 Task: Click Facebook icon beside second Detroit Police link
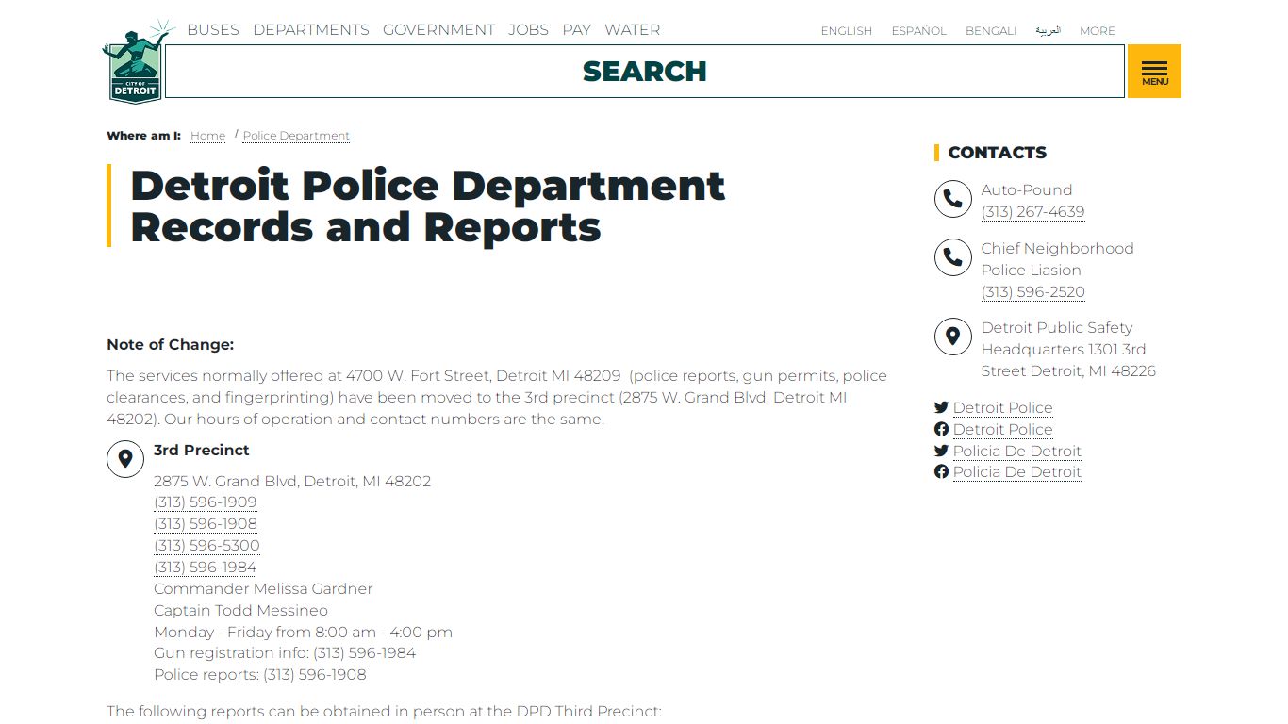click(x=941, y=429)
